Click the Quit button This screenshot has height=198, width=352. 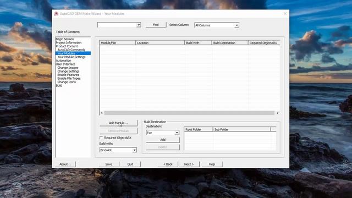(130, 164)
